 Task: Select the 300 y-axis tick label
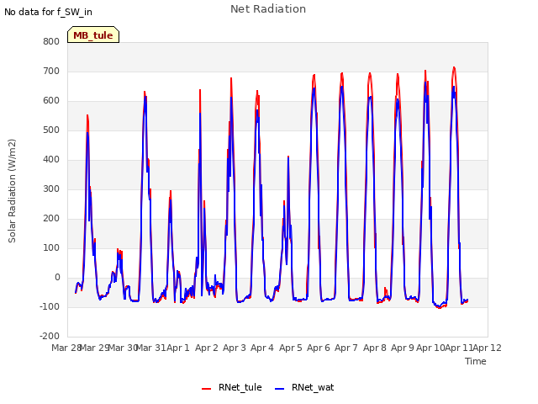51,189
